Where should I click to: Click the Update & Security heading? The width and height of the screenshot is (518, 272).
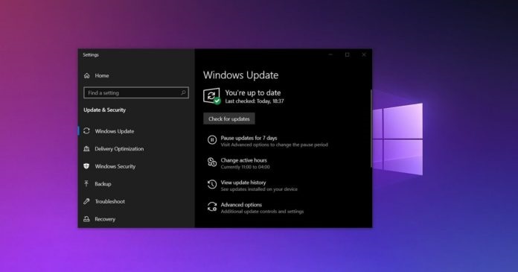pos(104,110)
